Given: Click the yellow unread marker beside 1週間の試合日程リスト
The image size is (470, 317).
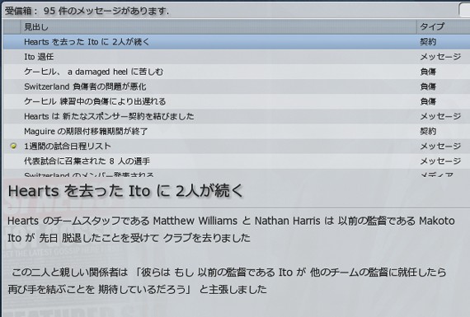Looking at the screenshot, I should pos(13,146).
